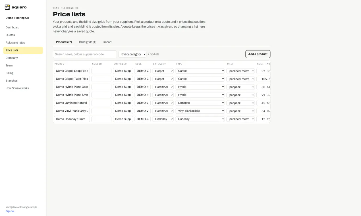The height and width of the screenshot is (216, 361).
Task: Click the "7 products" count text
Action: pos(153,54)
